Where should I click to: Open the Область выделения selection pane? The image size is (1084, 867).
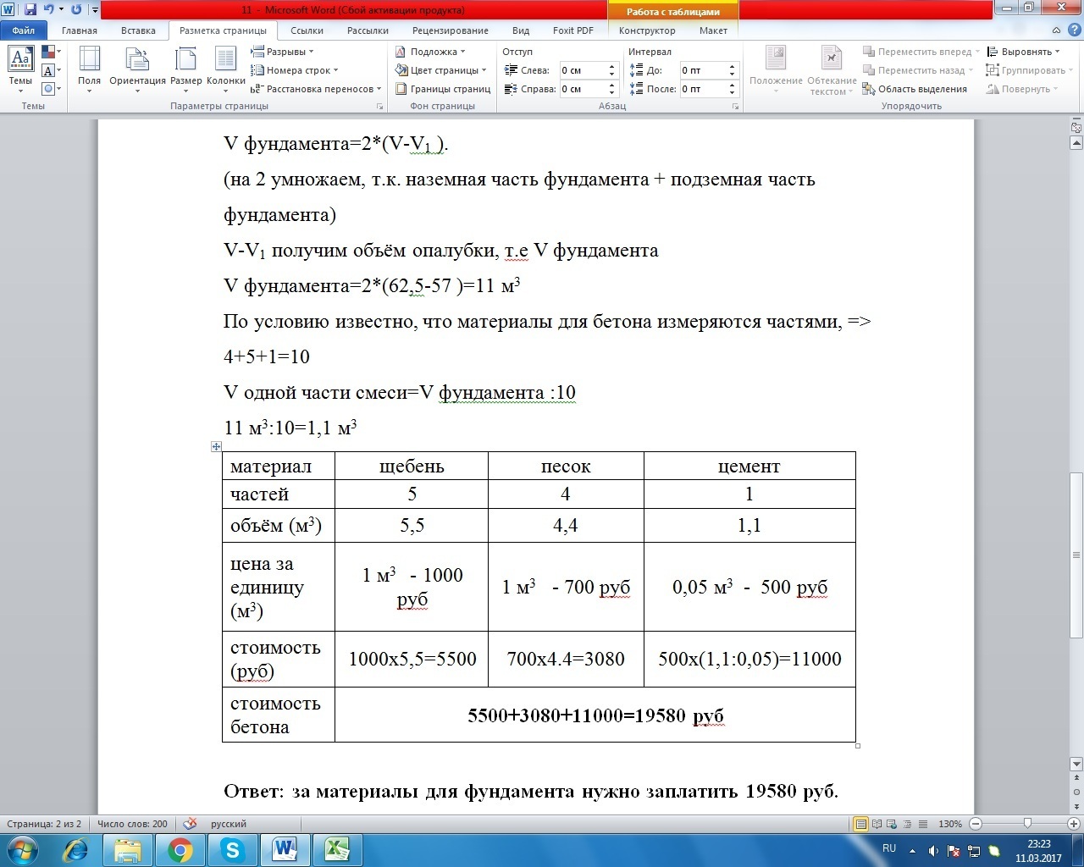pos(915,89)
